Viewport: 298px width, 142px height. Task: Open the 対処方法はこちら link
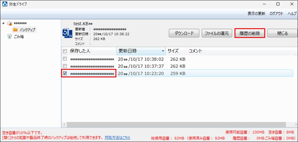click(x=117, y=137)
